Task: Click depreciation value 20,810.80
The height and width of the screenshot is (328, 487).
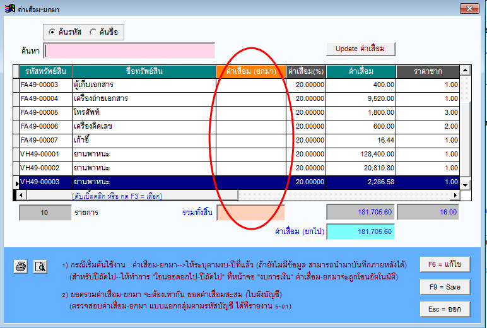Action: (x=379, y=168)
